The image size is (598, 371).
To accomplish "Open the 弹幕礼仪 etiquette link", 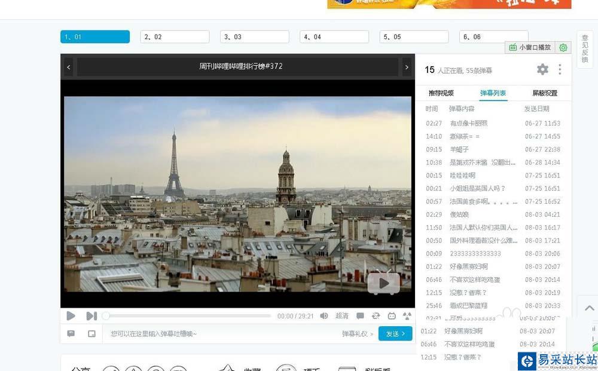I will pos(358,334).
